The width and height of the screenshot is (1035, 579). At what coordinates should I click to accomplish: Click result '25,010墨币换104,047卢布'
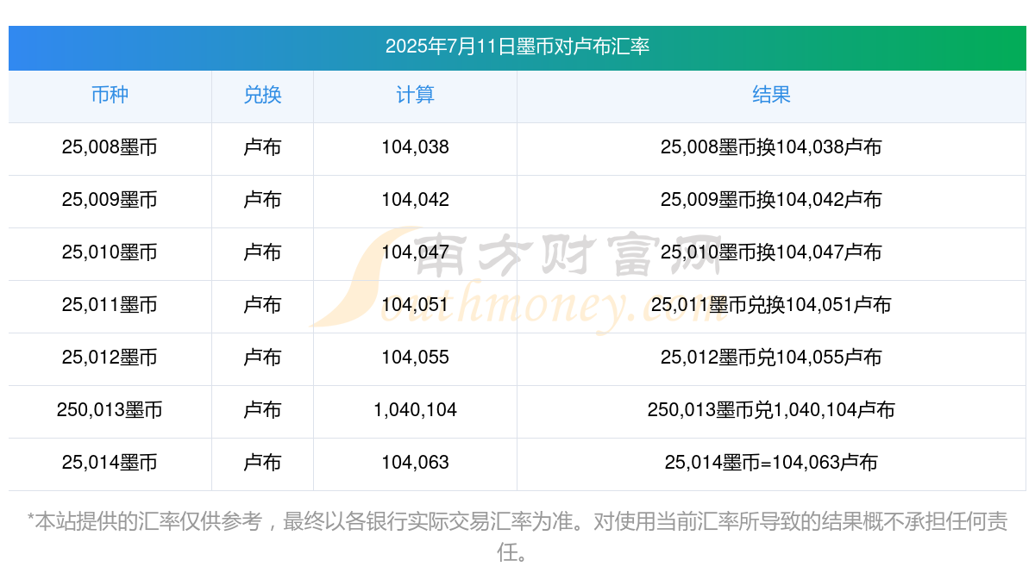pyautogui.click(x=771, y=252)
